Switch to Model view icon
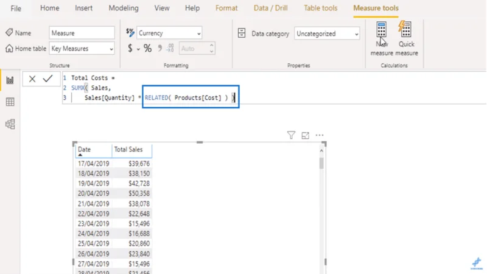487x274 pixels. coord(10,124)
